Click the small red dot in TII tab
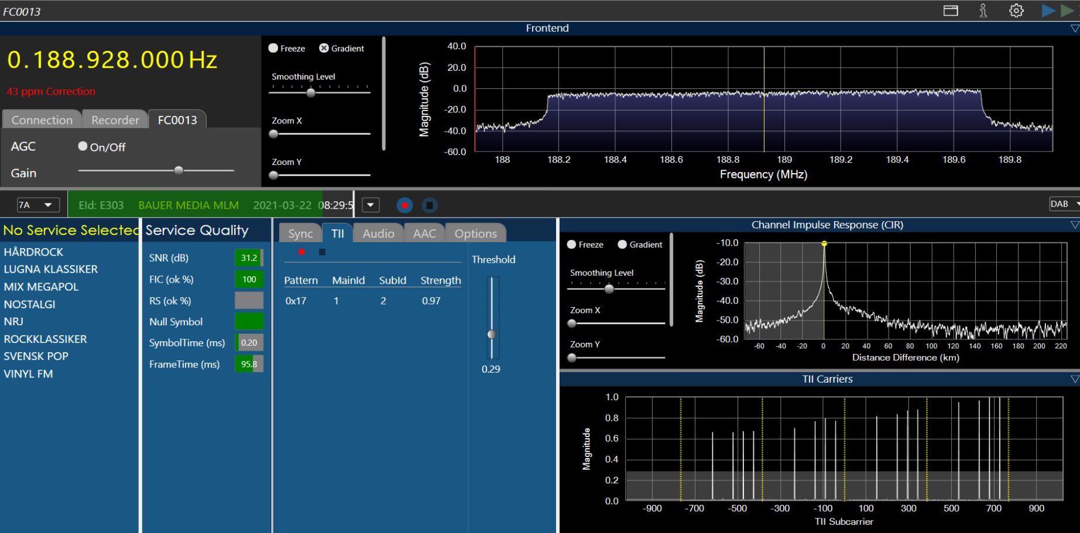Screen dimensions: 1080x533 pyautogui.click(x=301, y=252)
